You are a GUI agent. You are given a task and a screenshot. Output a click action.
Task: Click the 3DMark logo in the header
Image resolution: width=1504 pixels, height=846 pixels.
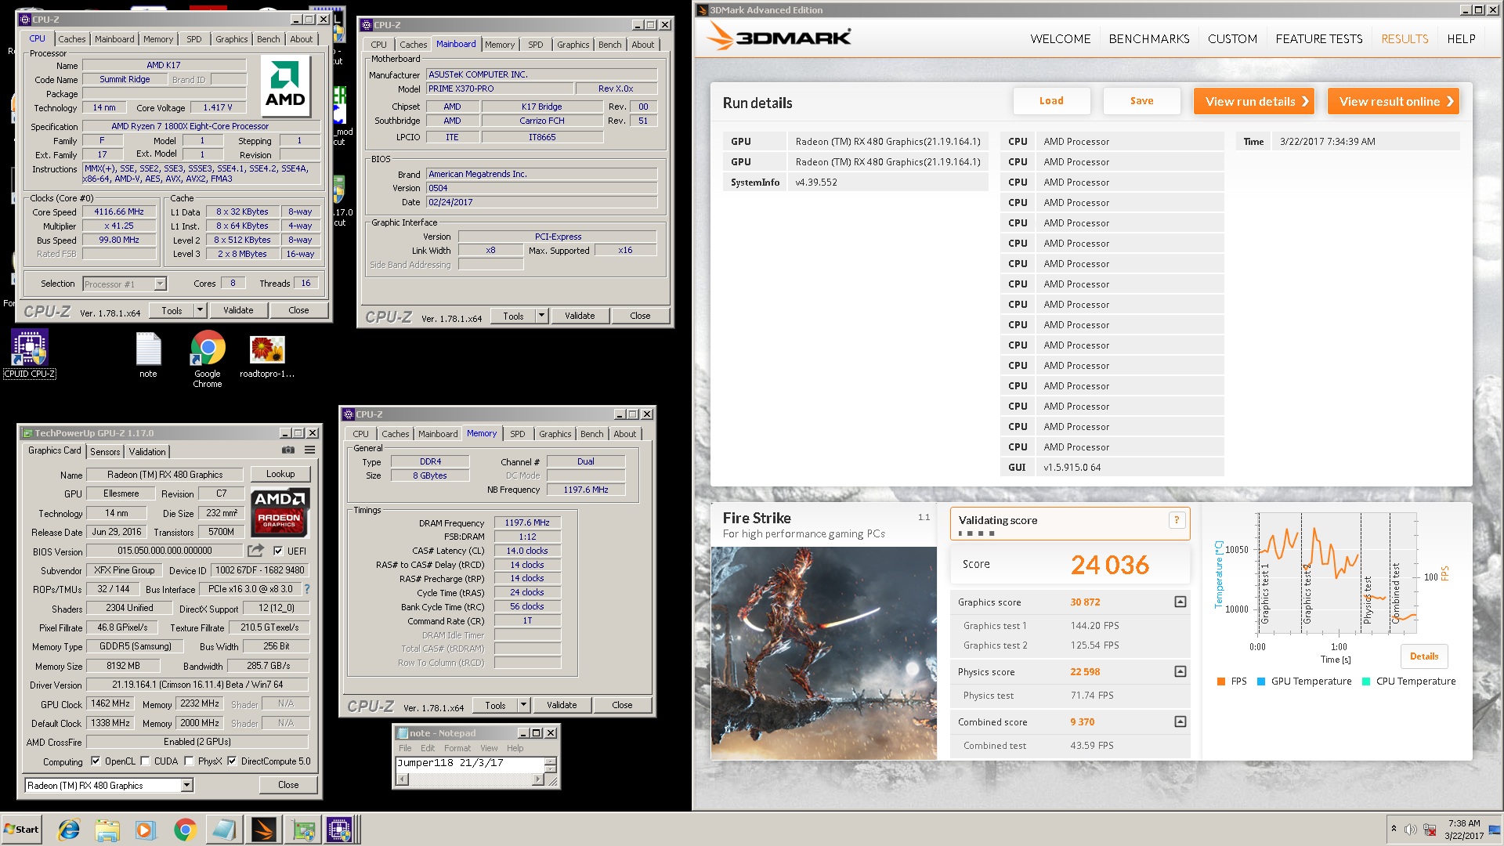point(779,37)
